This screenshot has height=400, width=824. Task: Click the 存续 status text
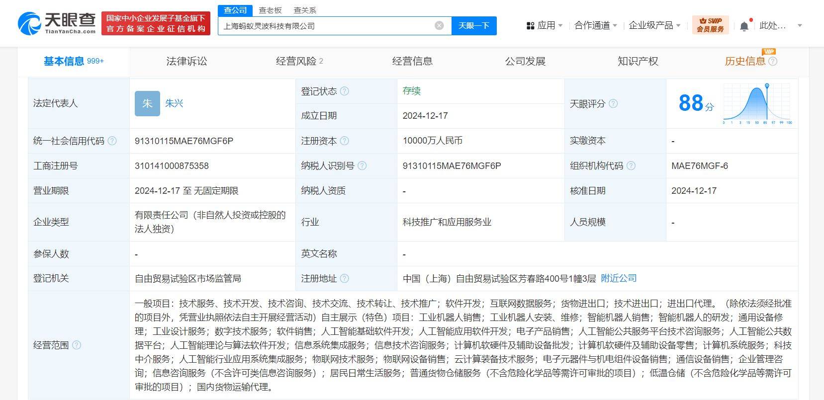pos(412,91)
